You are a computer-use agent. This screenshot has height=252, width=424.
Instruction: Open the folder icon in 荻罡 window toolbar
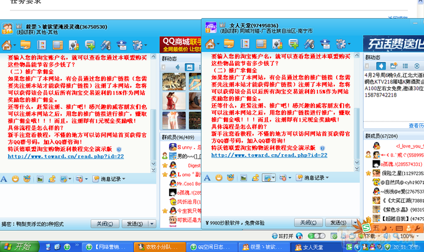coord(26,45)
